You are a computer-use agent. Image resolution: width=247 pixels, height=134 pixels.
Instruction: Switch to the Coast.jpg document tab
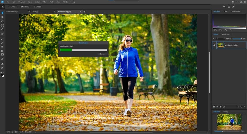pos(35,12)
